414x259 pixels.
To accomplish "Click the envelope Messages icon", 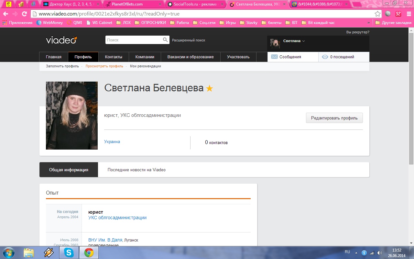I will (x=274, y=57).
